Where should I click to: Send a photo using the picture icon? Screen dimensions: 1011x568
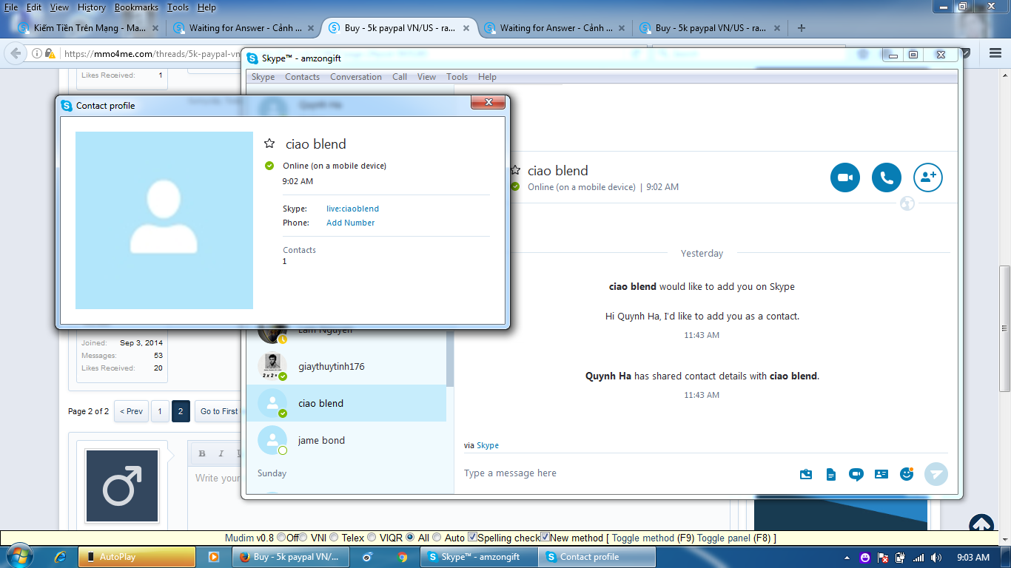click(806, 474)
